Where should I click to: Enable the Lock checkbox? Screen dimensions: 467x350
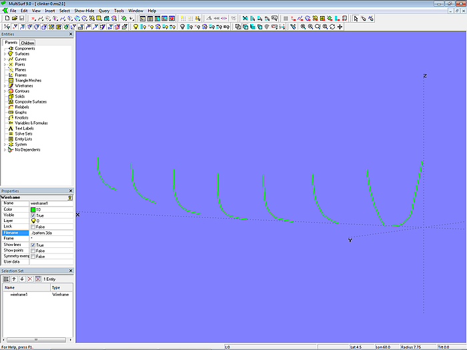(x=33, y=227)
